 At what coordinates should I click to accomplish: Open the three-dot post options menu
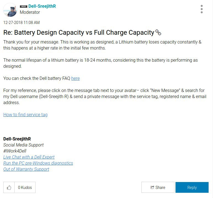click(x=202, y=9)
